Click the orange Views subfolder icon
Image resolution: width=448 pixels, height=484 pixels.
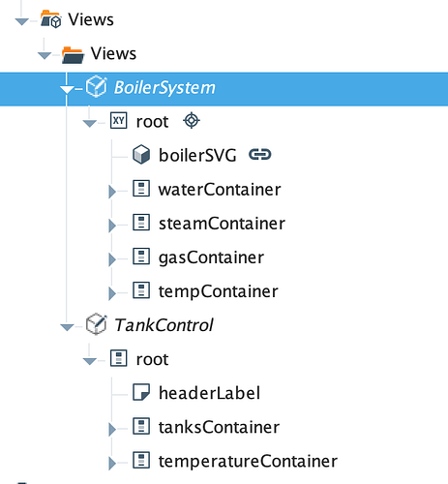click(x=74, y=54)
